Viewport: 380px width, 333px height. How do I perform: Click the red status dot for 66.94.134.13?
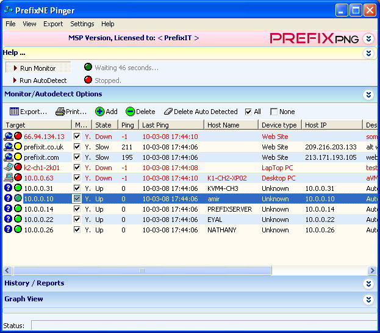tap(18, 136)
